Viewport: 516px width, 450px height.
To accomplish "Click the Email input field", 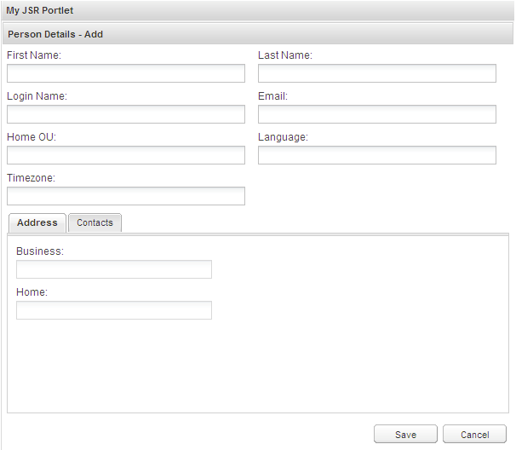I will (x=376, y=114).
